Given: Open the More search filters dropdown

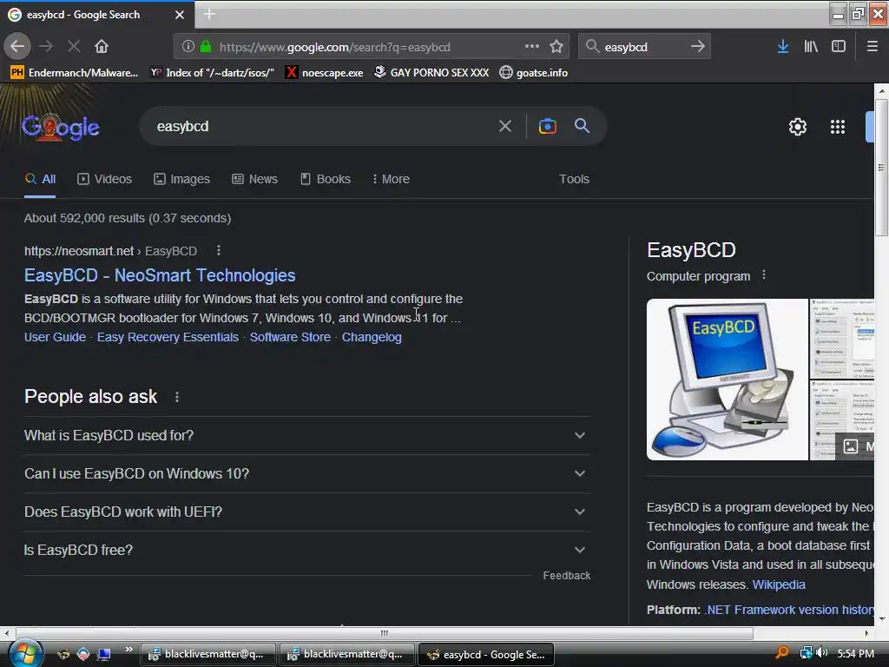Looking at the screenshot, I should click(x=391, y=179).
